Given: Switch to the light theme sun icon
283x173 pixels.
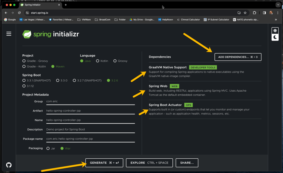Looking at the screenshot, I should [x=275, y=31].
